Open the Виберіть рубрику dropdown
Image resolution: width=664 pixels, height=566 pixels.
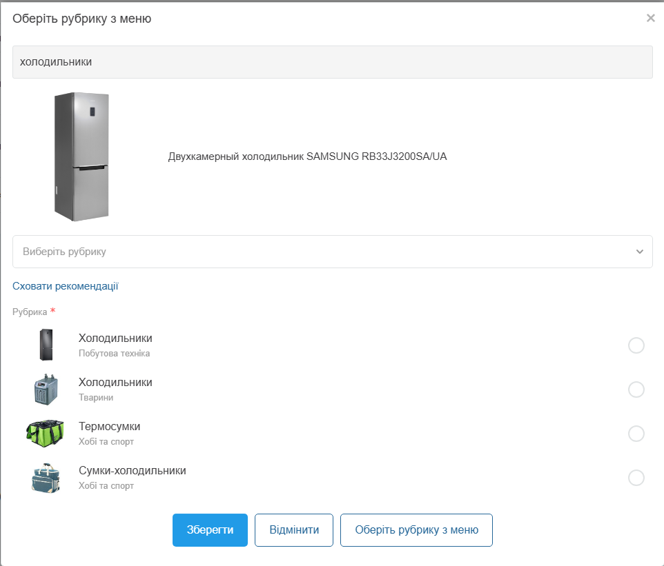click(333, 252)
